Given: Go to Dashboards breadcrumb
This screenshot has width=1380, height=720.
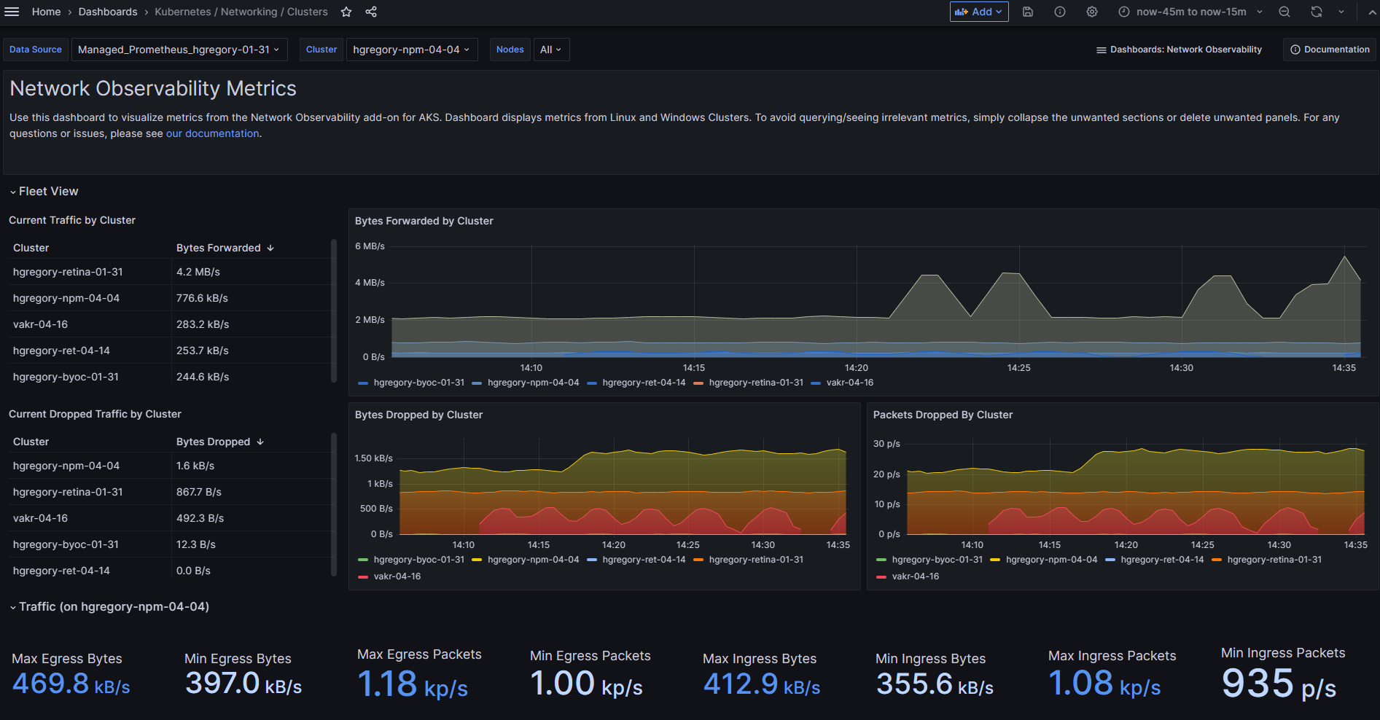Looking at the screenshot, I should 108,12.
